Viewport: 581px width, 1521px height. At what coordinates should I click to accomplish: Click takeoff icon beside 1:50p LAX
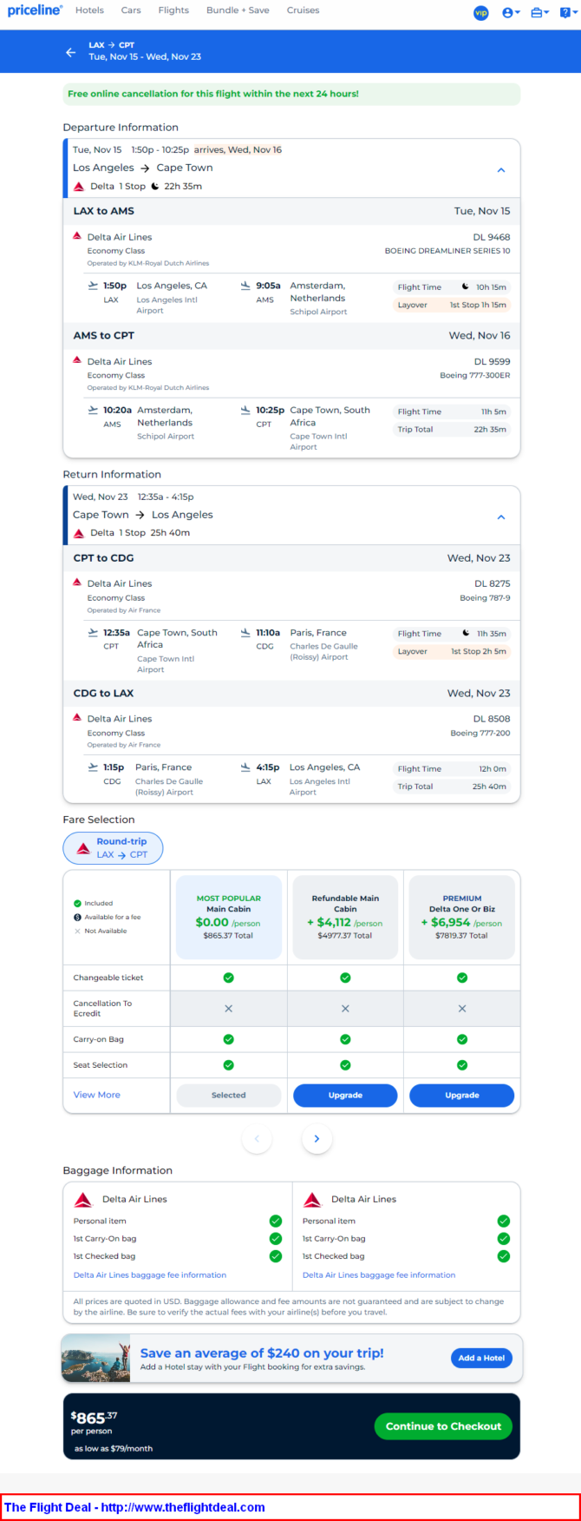coord(93,285)
